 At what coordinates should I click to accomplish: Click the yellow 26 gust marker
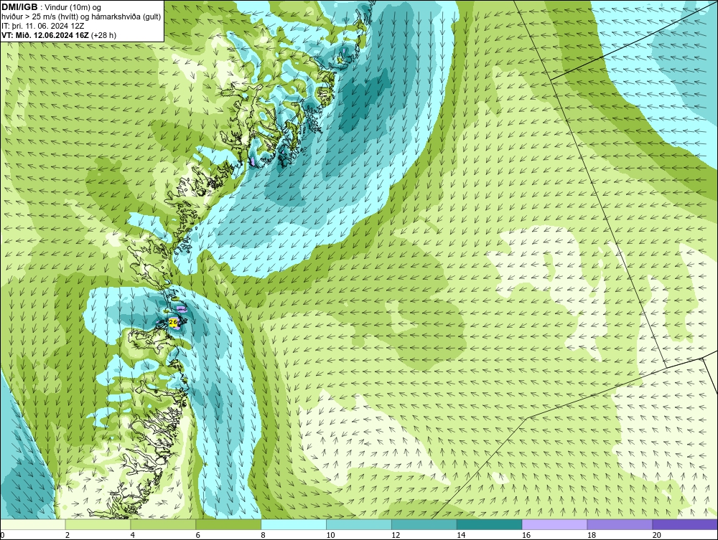173,323
